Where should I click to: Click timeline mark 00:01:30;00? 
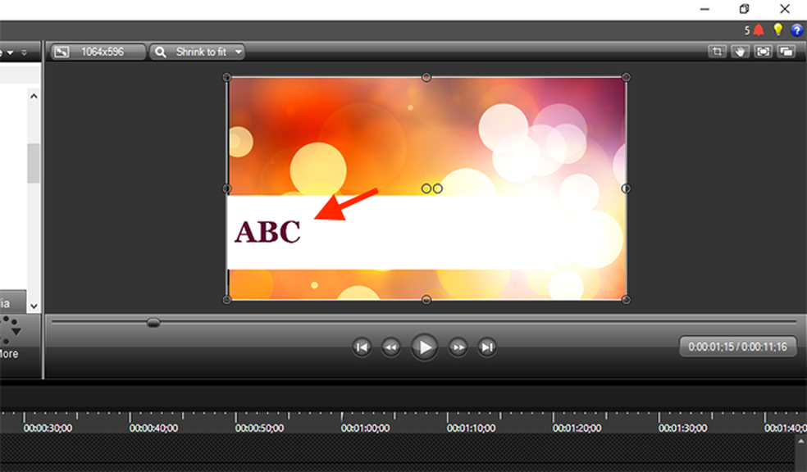[682, 428]
